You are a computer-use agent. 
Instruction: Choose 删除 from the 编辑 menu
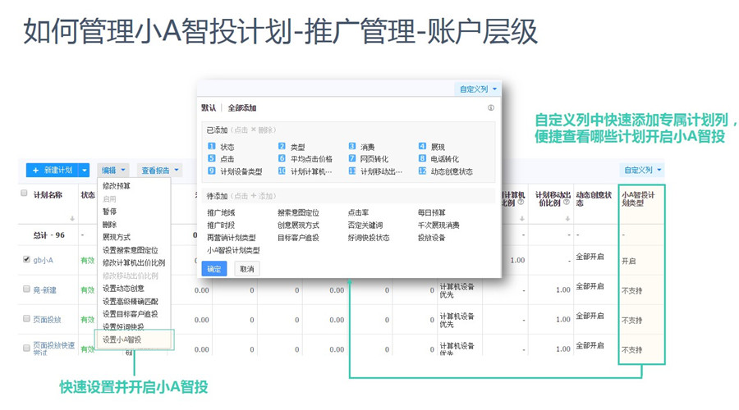[x=109, y=225]
